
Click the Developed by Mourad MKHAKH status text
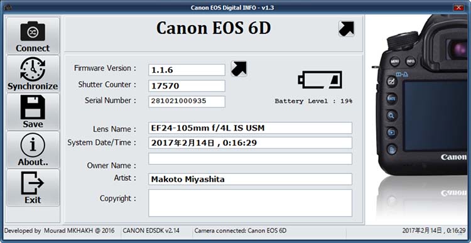pyautogui.click(x=60, y=230)
